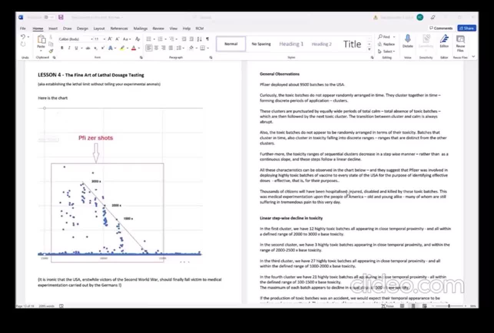494x333 pixels.
Task: Click the spelling check icon in status bar
Action: point(61,306)
